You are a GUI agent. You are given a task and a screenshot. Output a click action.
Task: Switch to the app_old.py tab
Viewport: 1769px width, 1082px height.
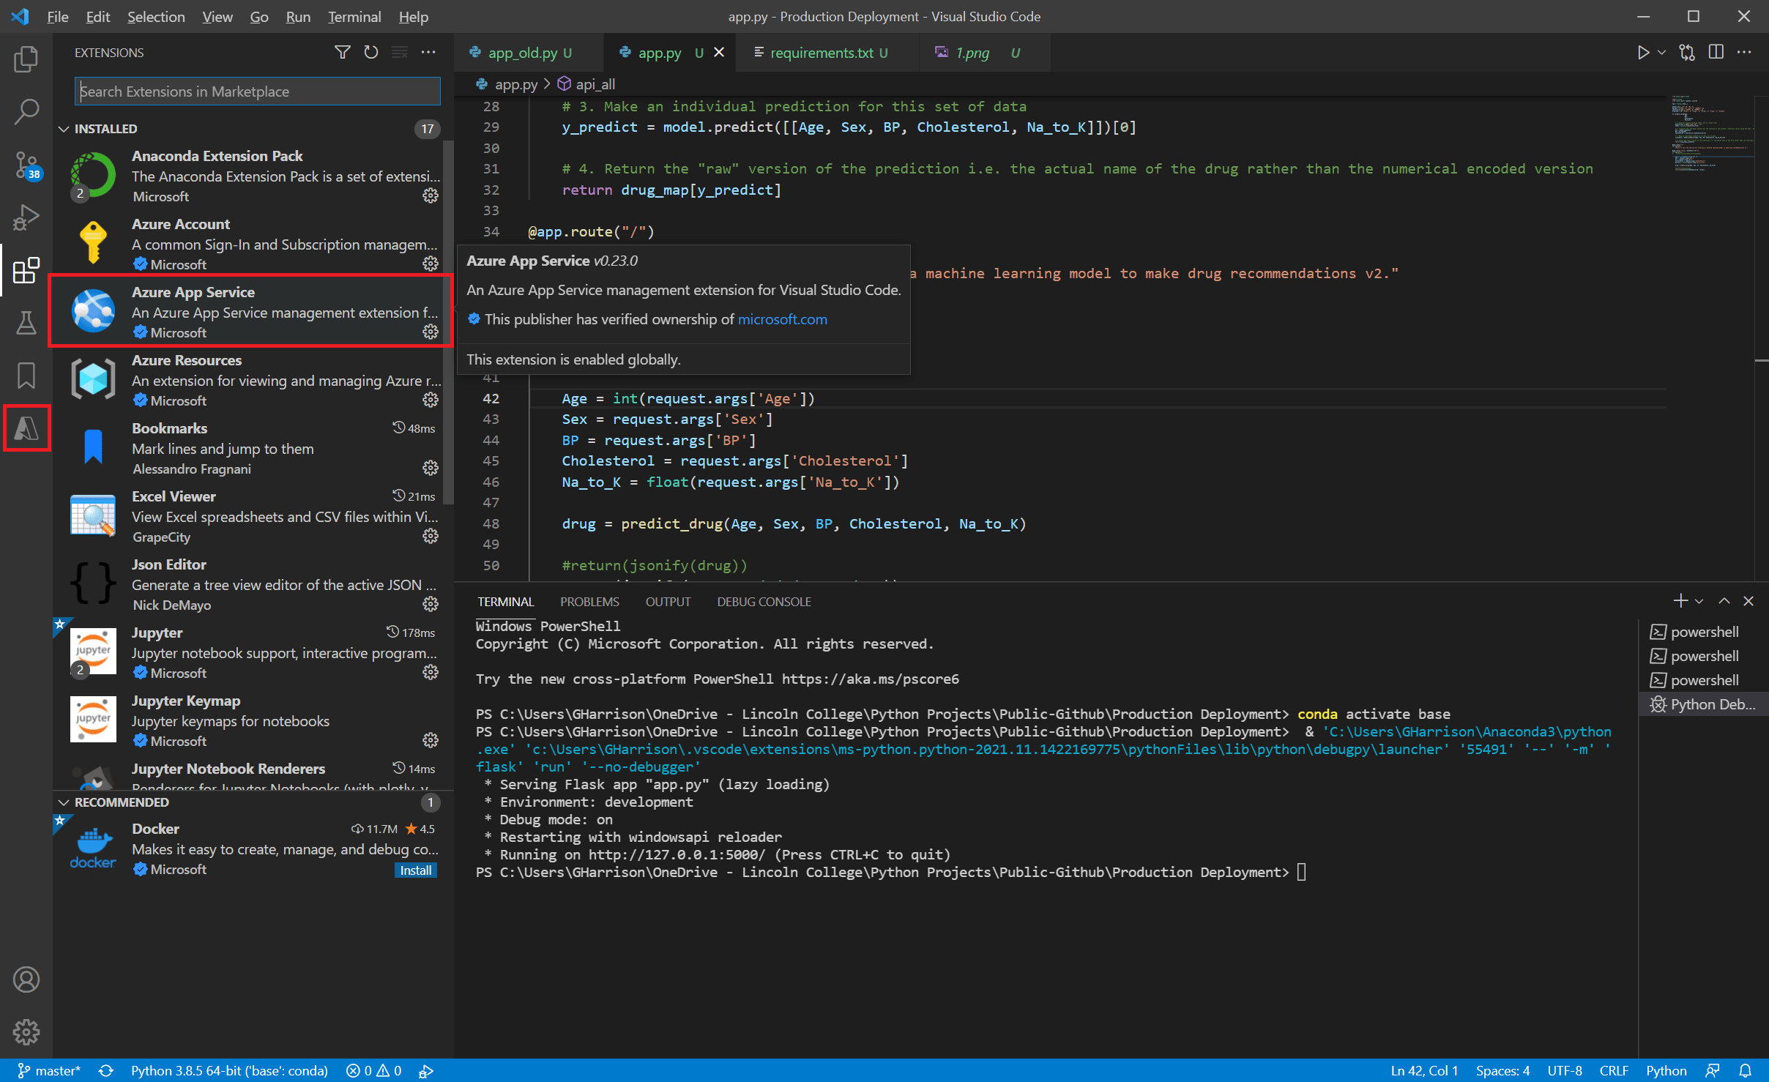pyautogui.click(x=528, y=53)
